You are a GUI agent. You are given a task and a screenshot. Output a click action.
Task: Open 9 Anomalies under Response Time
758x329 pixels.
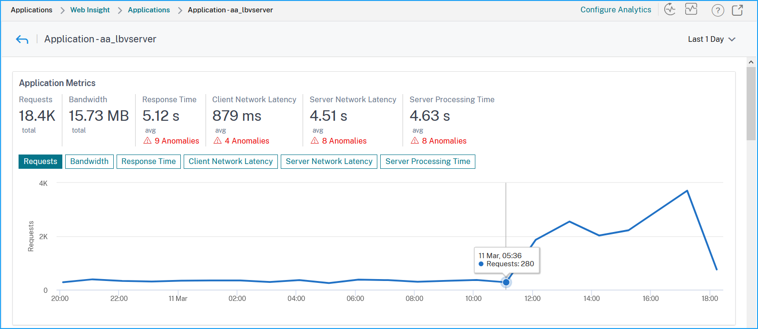point(177,141)
